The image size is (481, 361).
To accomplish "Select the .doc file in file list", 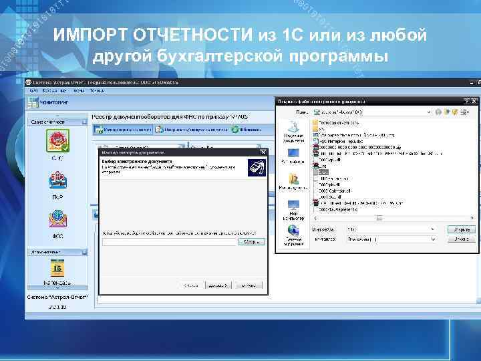I will pyautogui.click(x=338, y=141).
